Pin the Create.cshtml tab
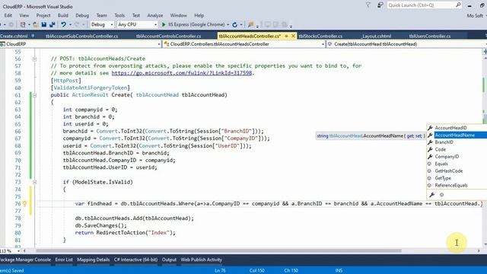This screenshot has width=487, height=274. (33, 36)
